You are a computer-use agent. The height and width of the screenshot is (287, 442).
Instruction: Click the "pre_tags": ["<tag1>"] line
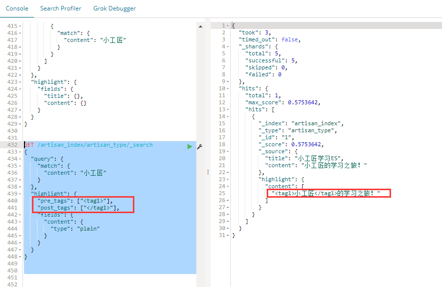(x=75, y=201)
